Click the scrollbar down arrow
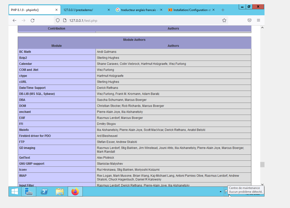The width and height of the screenshot is (290, 208). click(262, 184)
